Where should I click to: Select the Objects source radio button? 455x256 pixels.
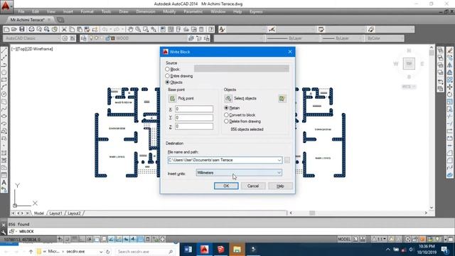pos(168,82)
